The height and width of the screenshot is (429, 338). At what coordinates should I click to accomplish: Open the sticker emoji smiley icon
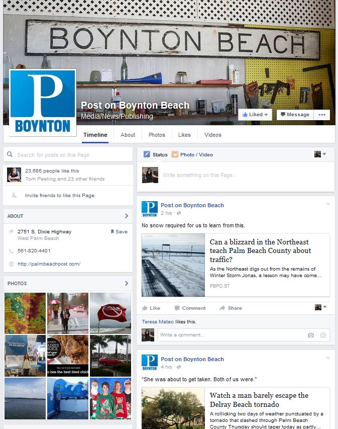pos(323,335)
